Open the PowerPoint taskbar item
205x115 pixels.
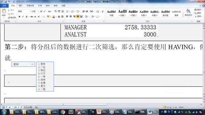[102, 112]
